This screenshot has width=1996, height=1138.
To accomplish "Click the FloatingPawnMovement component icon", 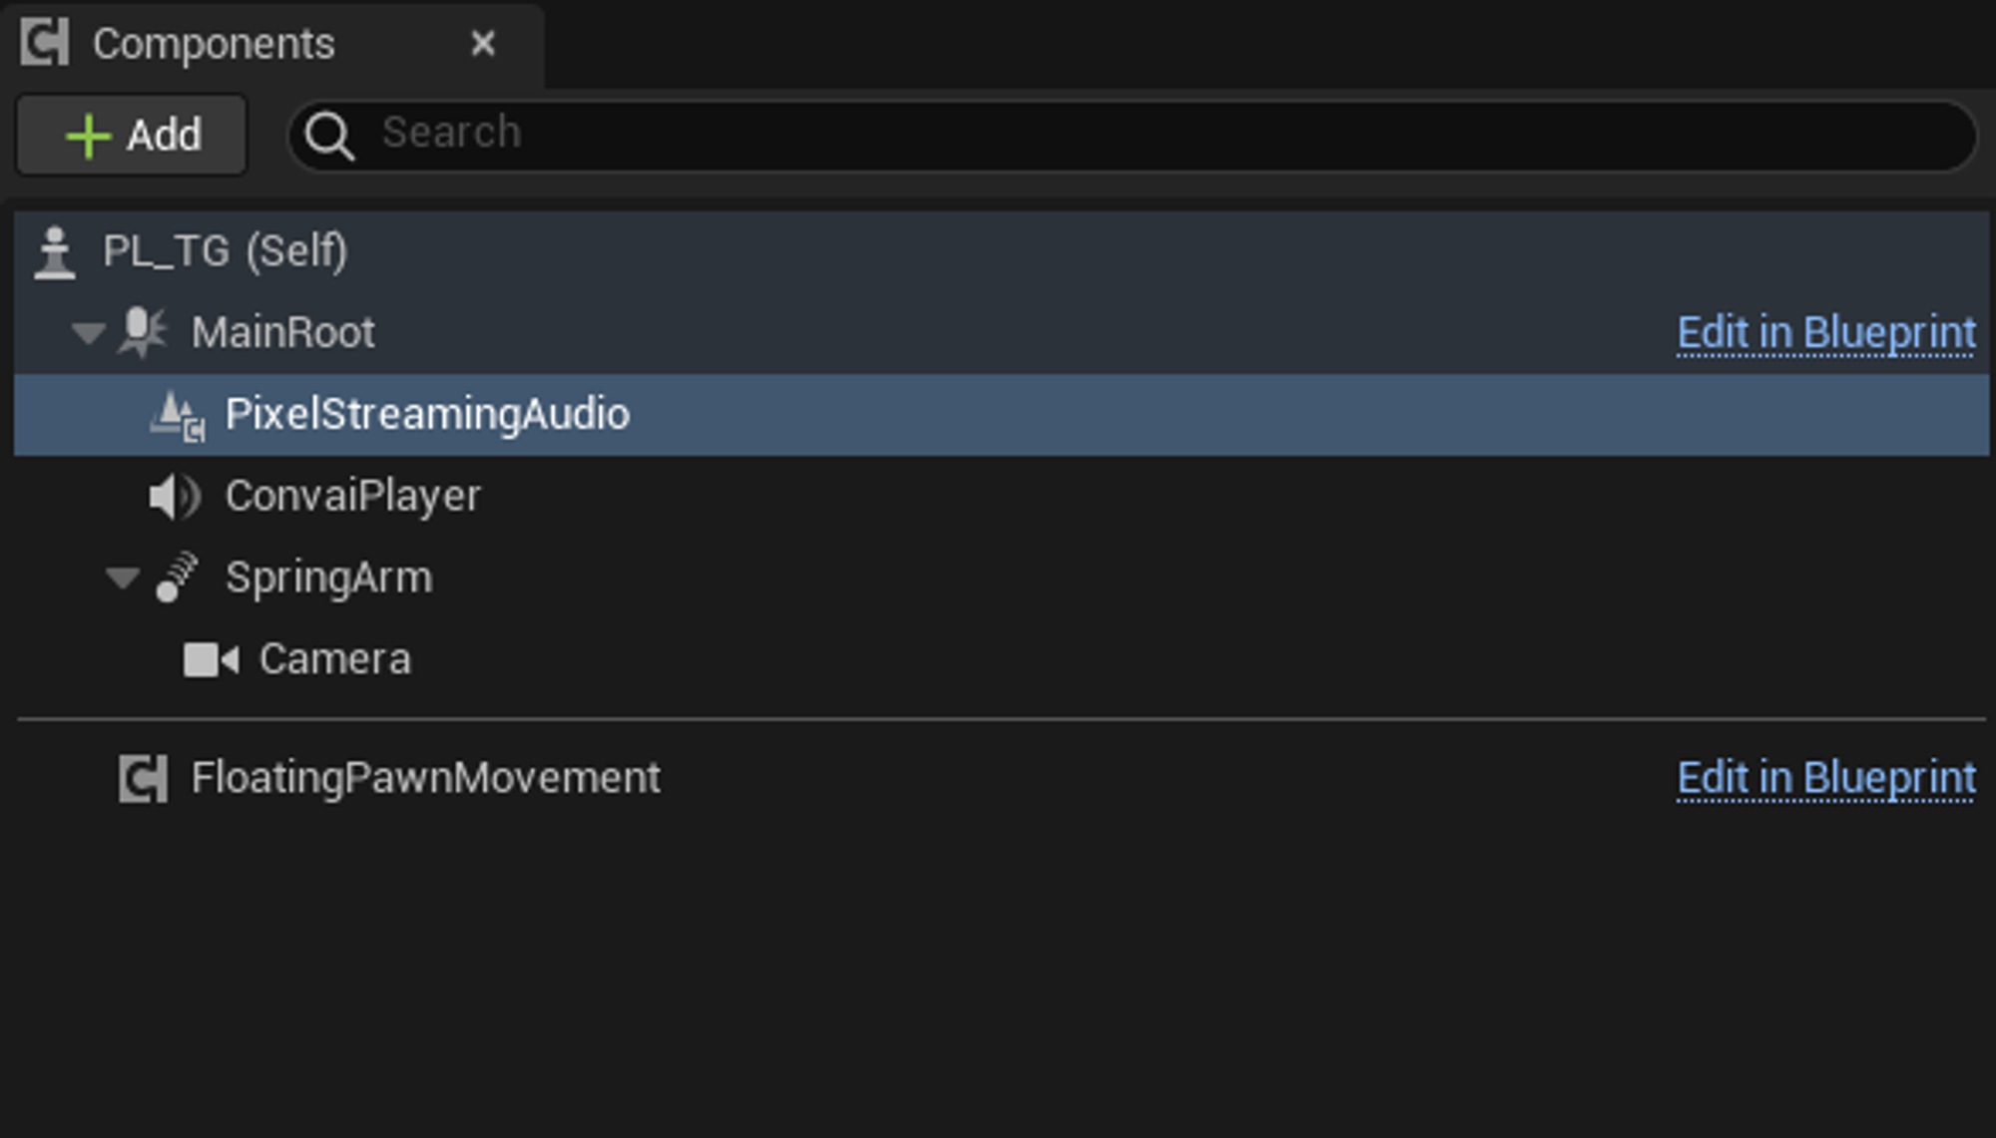I will point(144,778).
